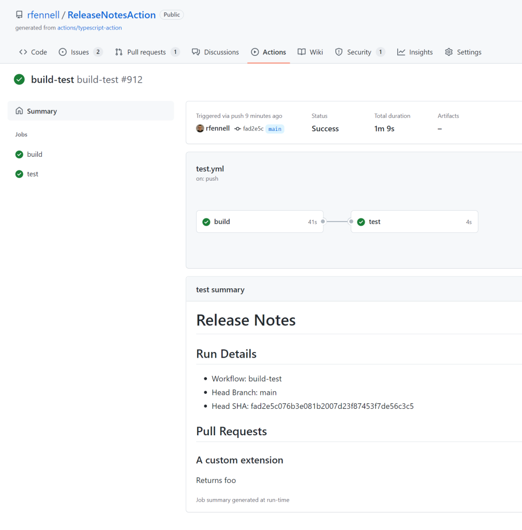
Task: Click the Summary home icon
Action: tap(19, 111)
